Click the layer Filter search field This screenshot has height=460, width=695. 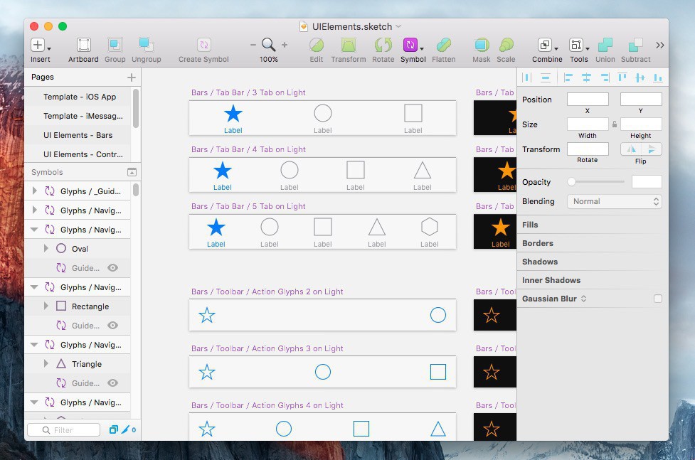[64, 429]
